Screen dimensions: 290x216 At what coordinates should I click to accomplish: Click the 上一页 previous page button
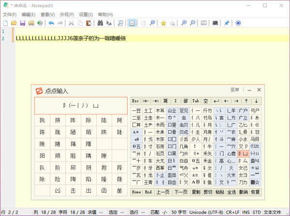(x=163, y=192)
